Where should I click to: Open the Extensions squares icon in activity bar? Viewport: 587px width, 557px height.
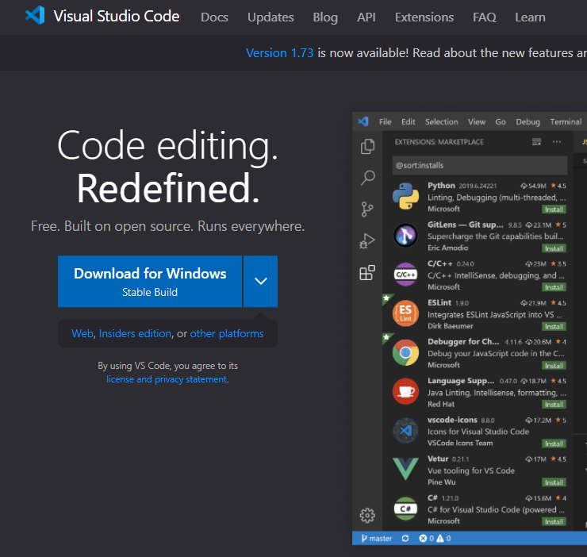(367, 273)
